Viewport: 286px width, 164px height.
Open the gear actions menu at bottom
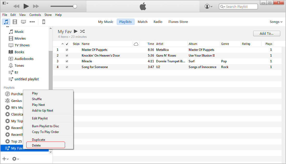[16, 159]
